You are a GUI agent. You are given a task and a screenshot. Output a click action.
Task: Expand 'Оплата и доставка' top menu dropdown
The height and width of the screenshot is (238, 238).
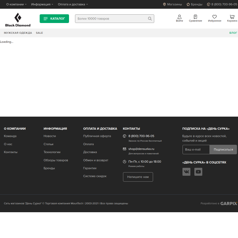click(73, 4)
